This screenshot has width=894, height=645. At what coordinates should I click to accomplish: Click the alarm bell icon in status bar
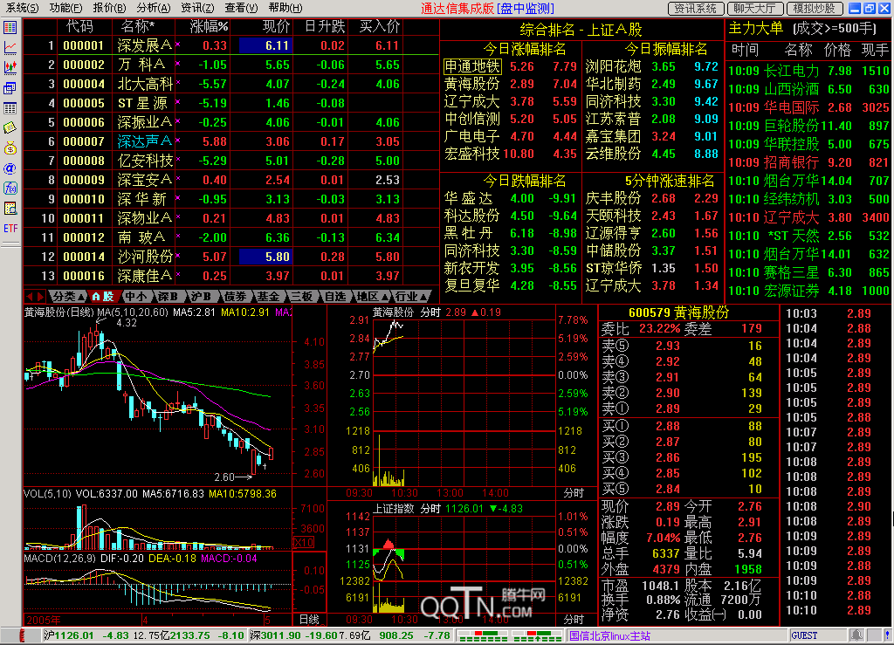(856, 635)
